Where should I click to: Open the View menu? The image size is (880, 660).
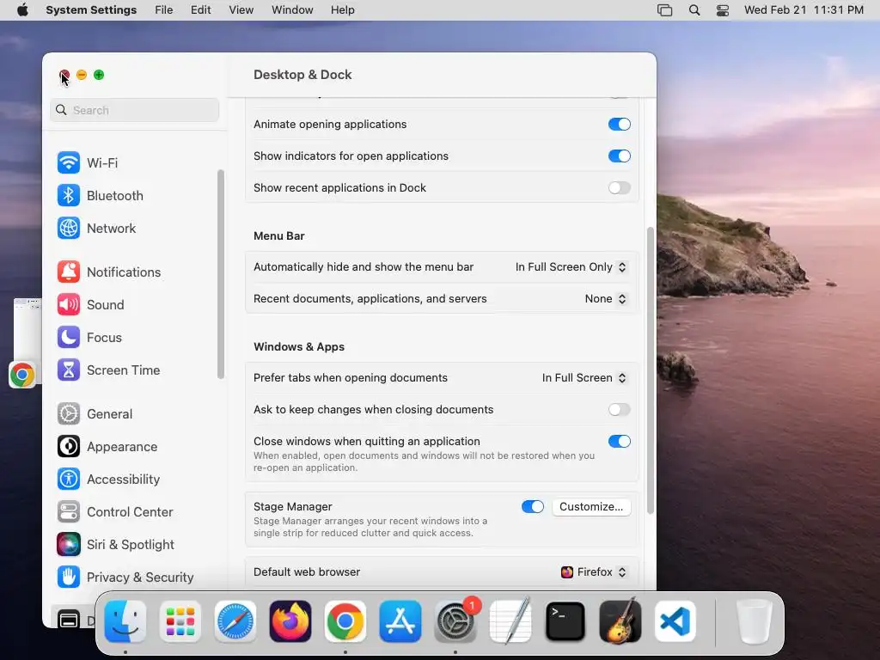(241, 10)
